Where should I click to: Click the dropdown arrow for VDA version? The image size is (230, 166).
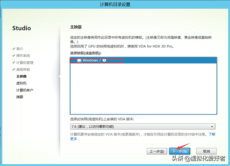click(x=212, y=127)
